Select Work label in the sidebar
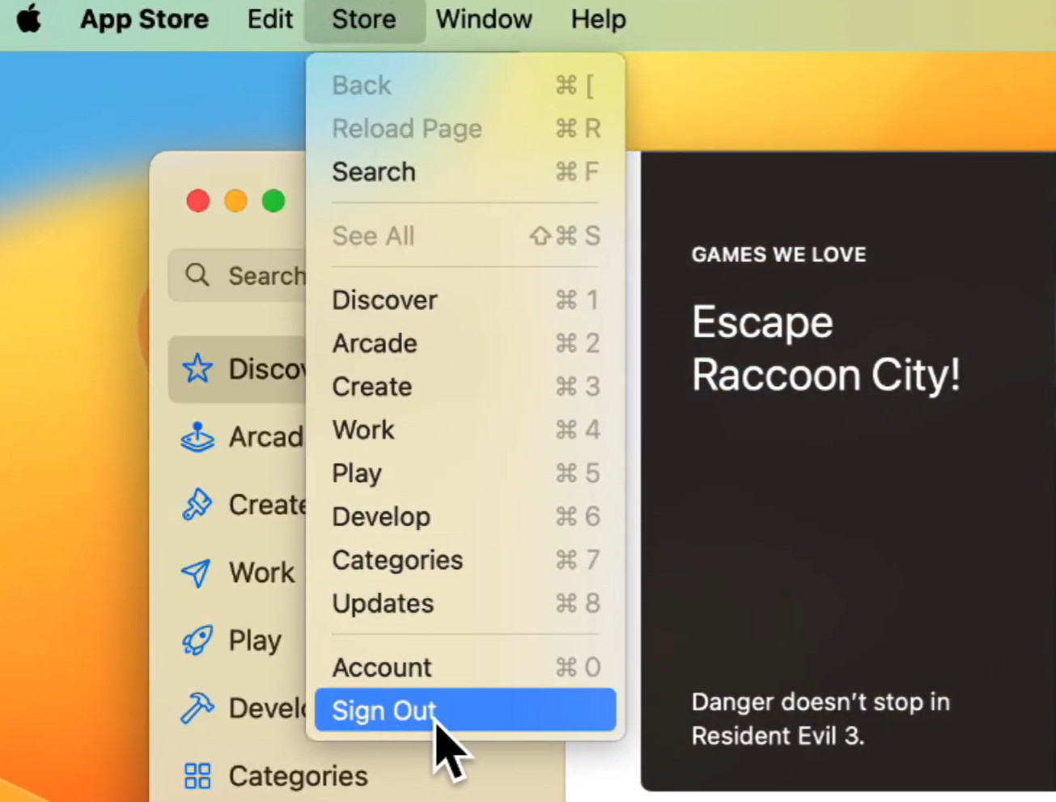 tap(261, 573)
